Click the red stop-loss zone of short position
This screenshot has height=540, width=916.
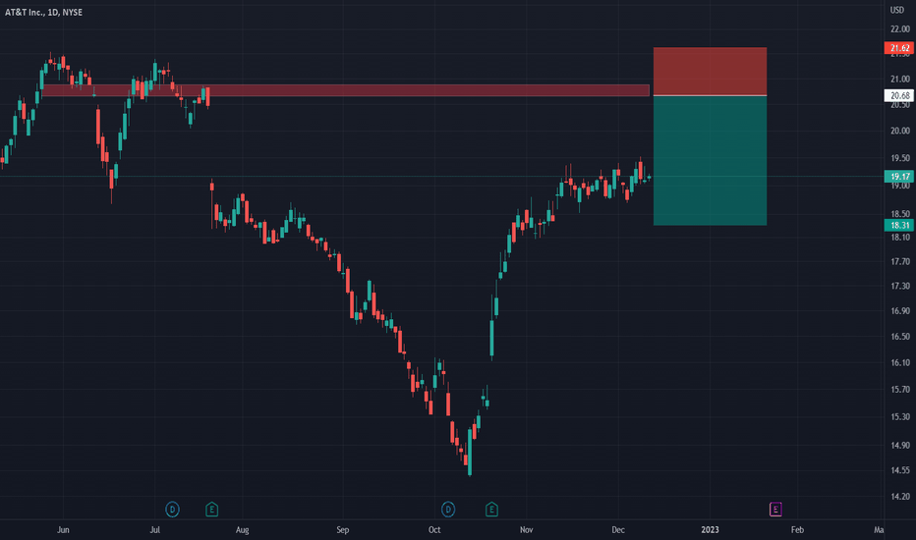pyautogui.click(x=710, y=72)
